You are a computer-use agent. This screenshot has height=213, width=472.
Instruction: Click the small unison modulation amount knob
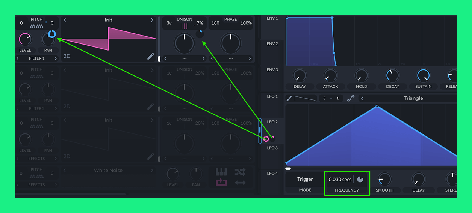point(200,34)
